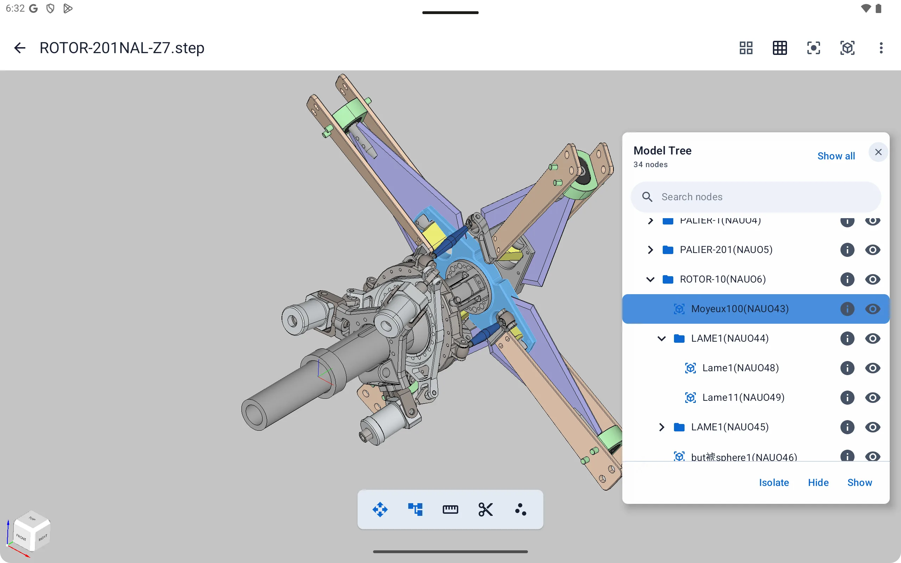Click the ROTOR-201NAL-Z7.step title
901x563 pixels.
[x=122, y=48]
